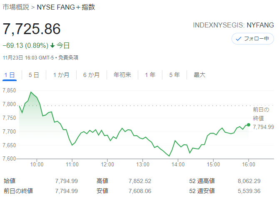Viewport: 279px width, 198px height.
Task: Click the down arrow icon beside 今日
Action: tap(52, 45)
